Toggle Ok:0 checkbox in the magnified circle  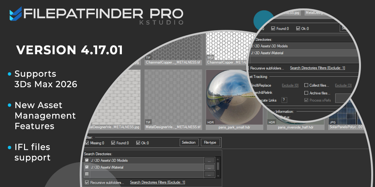298,28
